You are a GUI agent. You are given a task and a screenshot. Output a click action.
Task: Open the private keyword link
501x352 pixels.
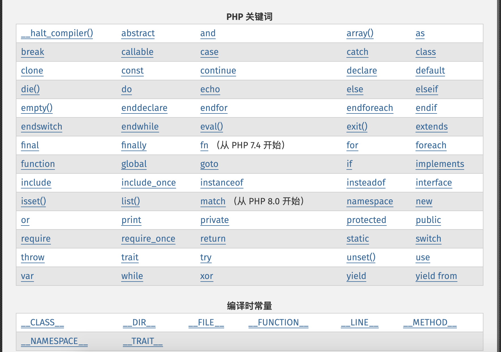pyautogui.click(x=215, y=220)
